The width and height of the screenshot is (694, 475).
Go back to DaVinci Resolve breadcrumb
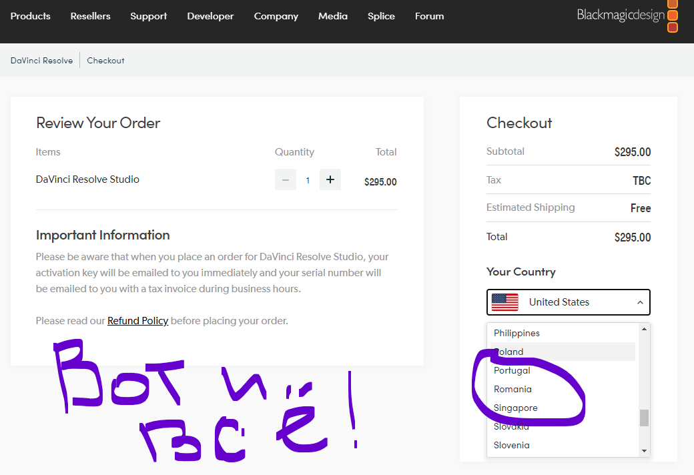[x=41, y=61]
